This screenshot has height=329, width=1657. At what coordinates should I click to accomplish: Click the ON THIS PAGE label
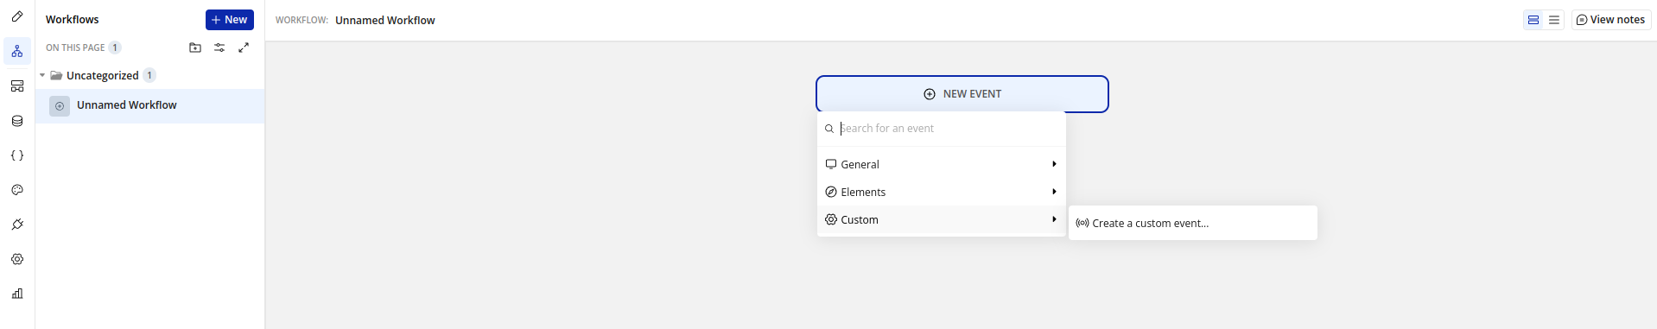[75, 47]
